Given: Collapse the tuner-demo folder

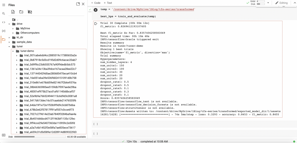Looking at the screenshot, I should click(x=13, y=51).
